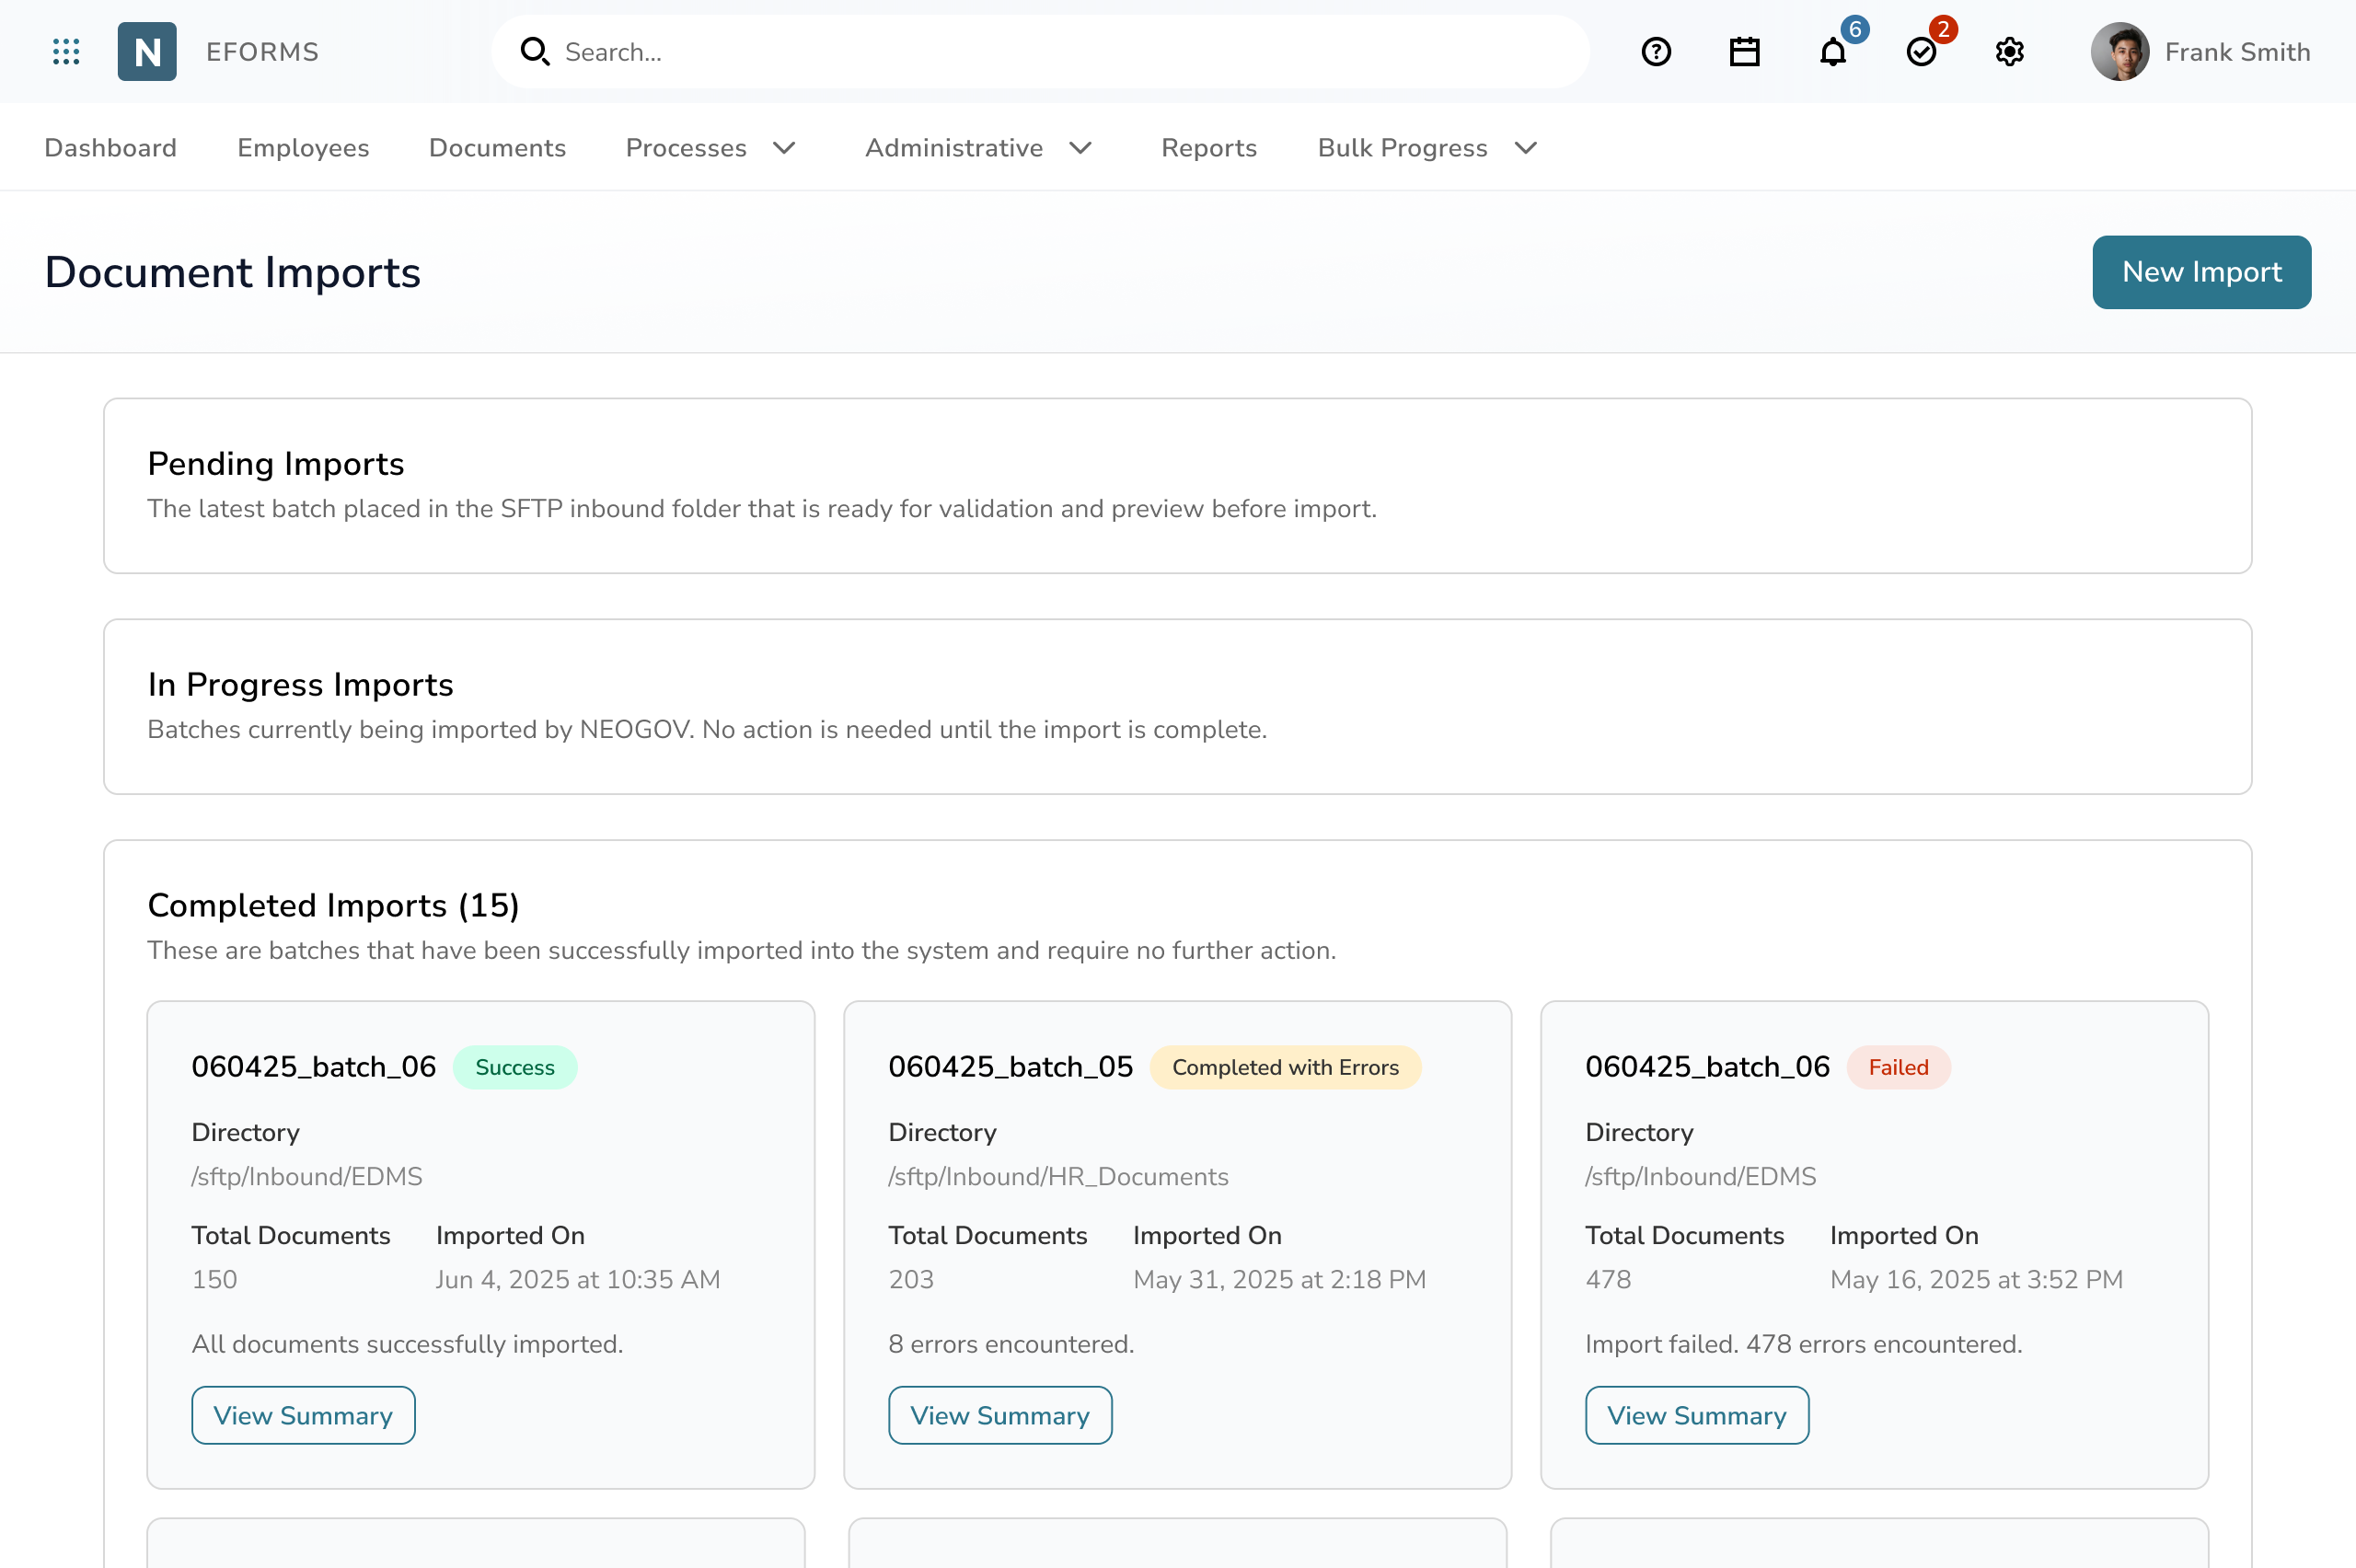Open the Reports menu item
2356x1568 pixels.
click(1208, 148)
